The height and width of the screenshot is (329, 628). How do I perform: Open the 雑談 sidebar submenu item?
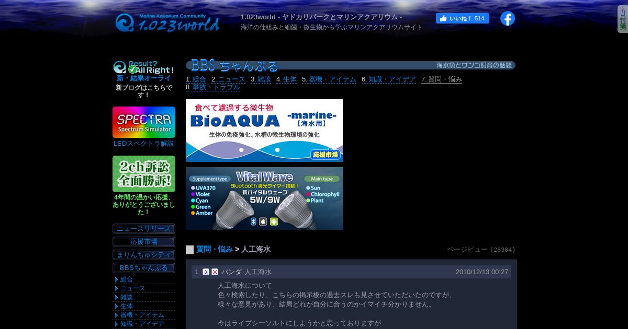(x=127, y=297)
